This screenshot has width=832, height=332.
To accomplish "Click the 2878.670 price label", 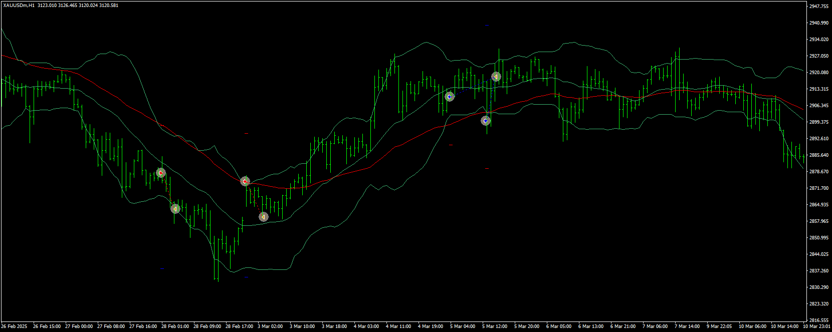I will click(x=818, y=172).
